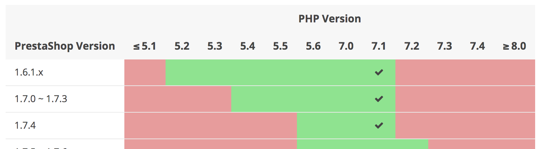Screen dimensions: 554x149
Task: Select the 5.2 PHP column header
Action: (x=182, y=46)
